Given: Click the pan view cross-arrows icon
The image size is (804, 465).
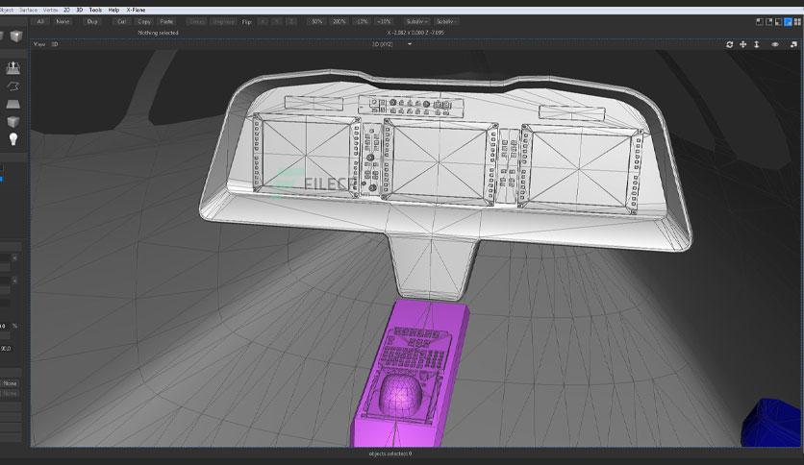Looking at the screenshot, I should coord(742,44).
